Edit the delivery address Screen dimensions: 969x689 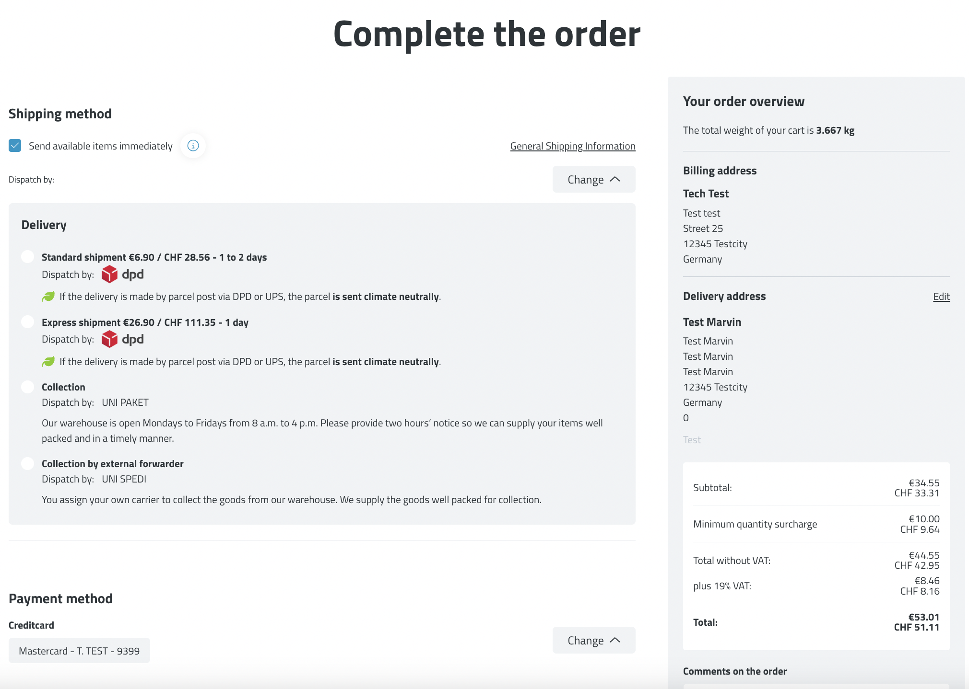941,297
